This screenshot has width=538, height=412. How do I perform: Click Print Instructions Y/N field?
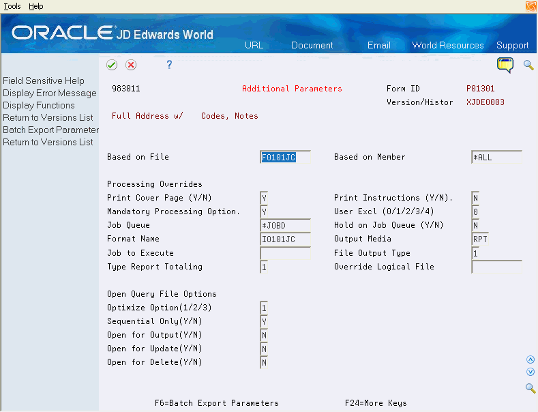[475, 198]
